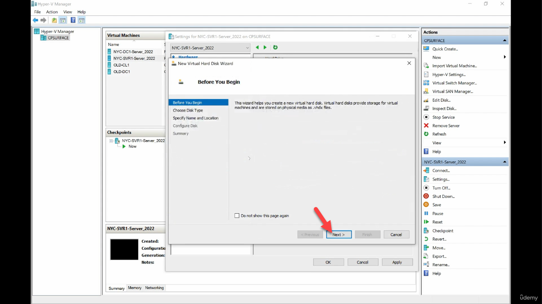Select Specify Name and Location wizard step
542x304 pixels.
(196, 118)
